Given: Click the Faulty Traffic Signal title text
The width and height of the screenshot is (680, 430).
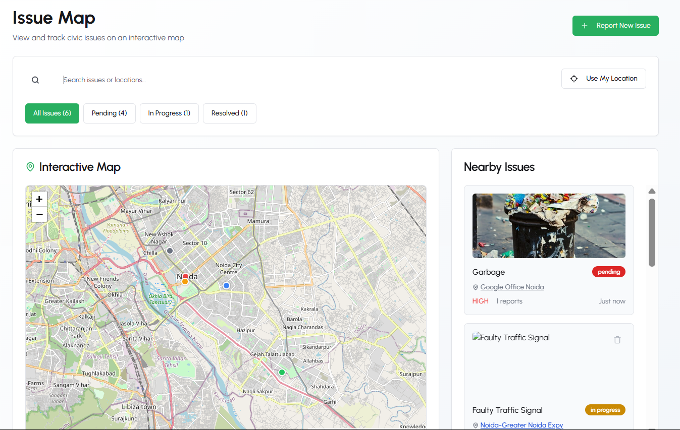Looking at the screenshot, I should pos(507,410).
